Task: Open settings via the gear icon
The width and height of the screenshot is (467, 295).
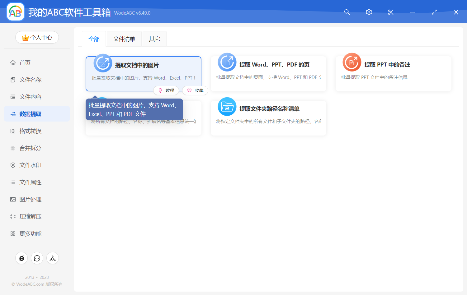Action: pos(369,12)
